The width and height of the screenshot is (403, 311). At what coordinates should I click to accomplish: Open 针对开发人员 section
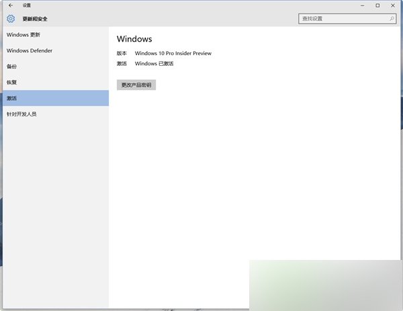56,114
